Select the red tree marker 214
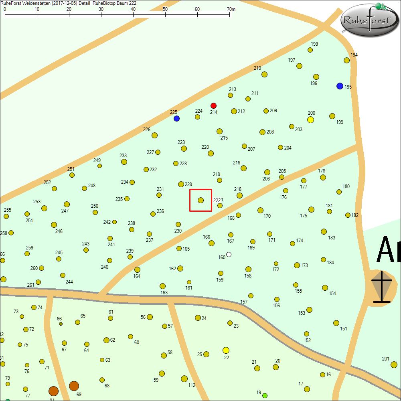This screenshot has width=401, height=401. [x=214, y=105]
